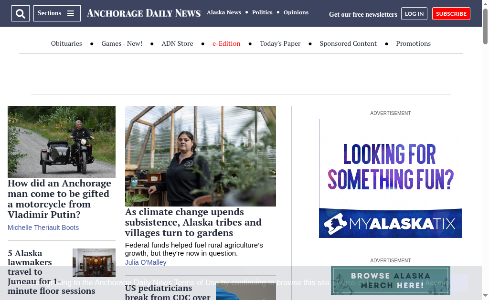Expand the Sections hamburger menu
The image size is (489, 300).
[57, 13]
